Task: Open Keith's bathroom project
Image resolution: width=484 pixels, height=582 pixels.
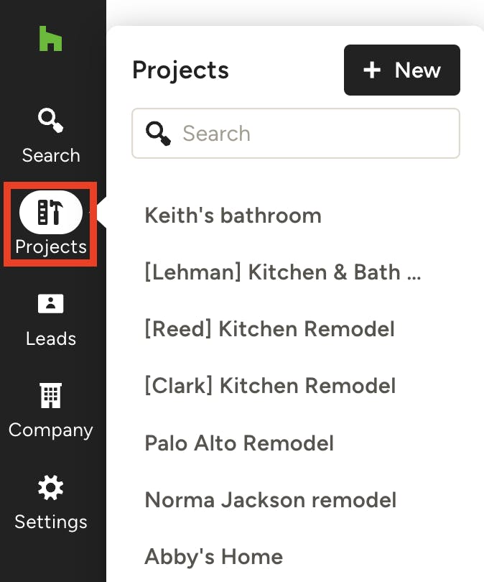Action: pyautogui.click(x=232, y=216)
